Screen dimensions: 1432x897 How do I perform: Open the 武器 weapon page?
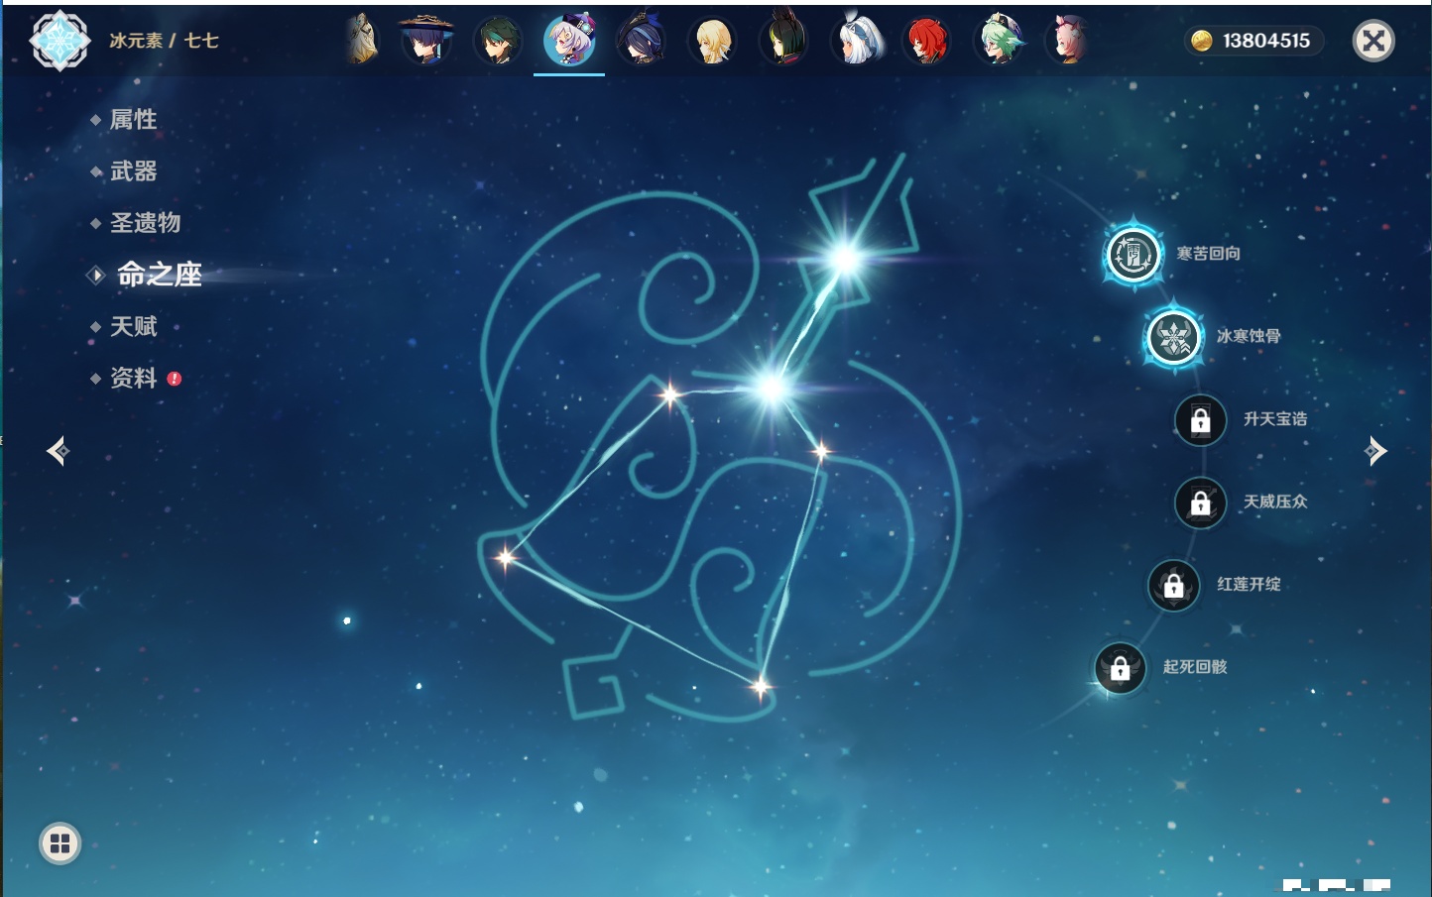click(133, 171)
